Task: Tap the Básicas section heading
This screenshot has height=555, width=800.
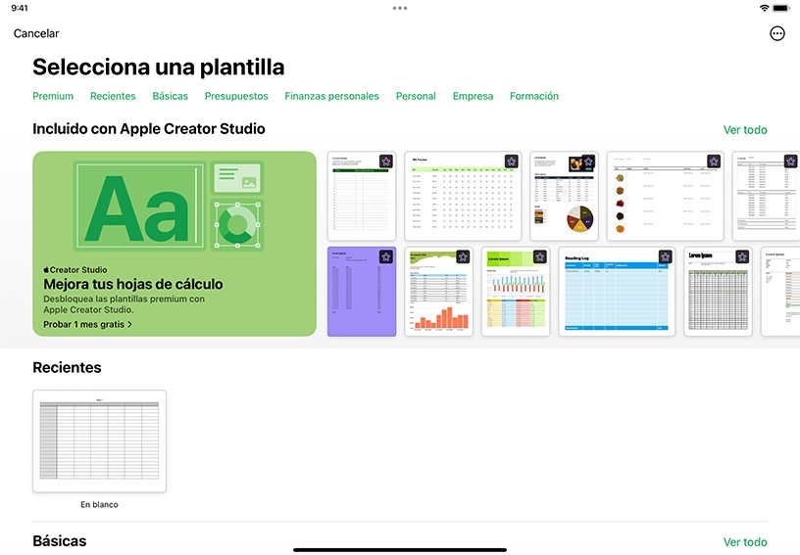Action: pos(60,540)
